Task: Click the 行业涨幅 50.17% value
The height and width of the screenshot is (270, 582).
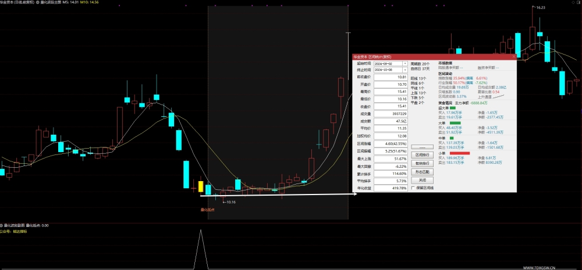Action: click(x=459, y=83)
